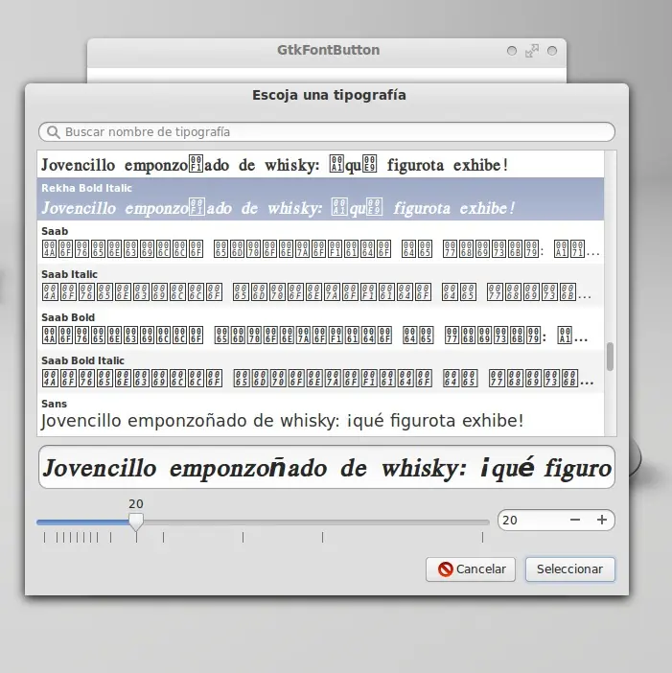Confirm with the Seleccionar button
Image resolution: width=672 pixels, height=673 pixels.
pos(569,569)
